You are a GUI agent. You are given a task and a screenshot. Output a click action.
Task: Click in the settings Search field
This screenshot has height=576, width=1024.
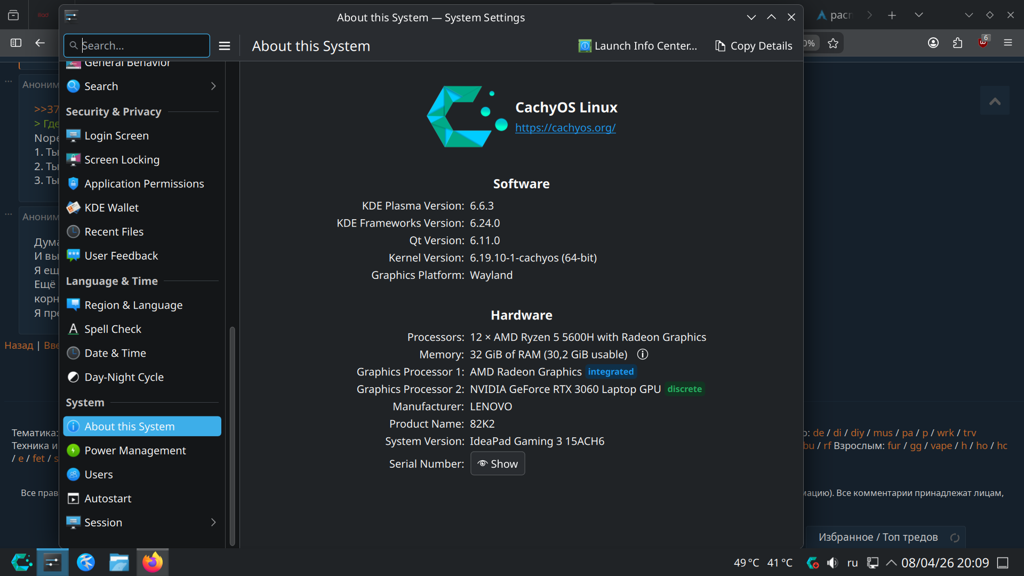click(x=137, y=46)
